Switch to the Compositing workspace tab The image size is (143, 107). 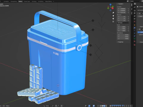pos(14,1)
